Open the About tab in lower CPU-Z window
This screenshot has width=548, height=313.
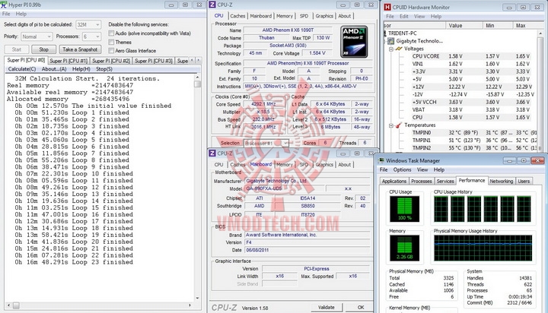tap(344, 165)
